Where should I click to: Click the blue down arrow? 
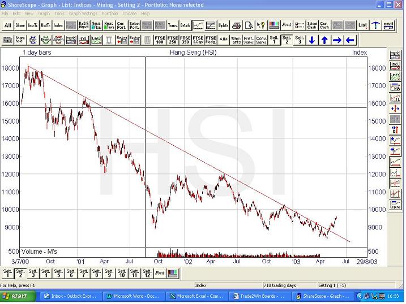[312, 40]
